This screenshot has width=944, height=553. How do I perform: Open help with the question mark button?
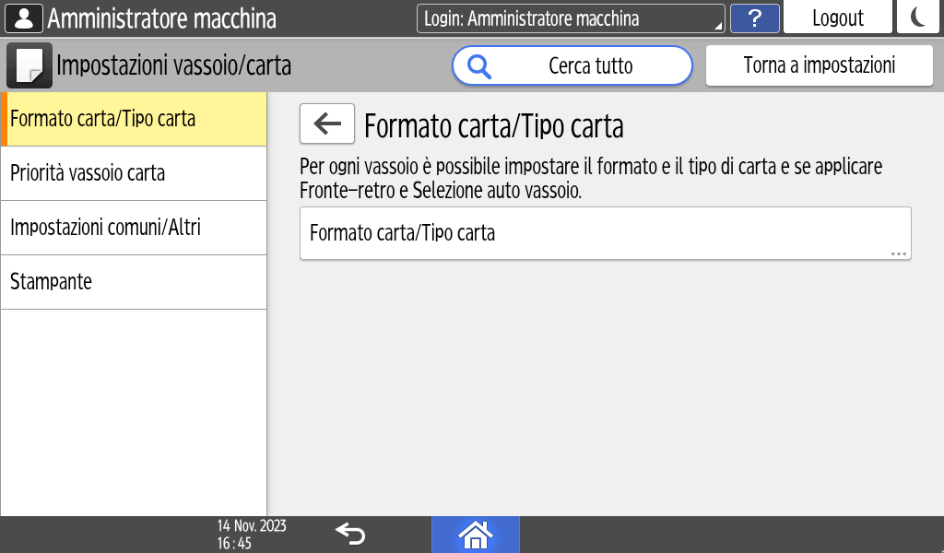(754, 18)
